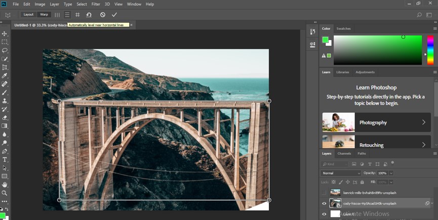Viewport: 438px width, 220px height.
Task: Toggle filter for pixel layers
Action: coord(354,164)
